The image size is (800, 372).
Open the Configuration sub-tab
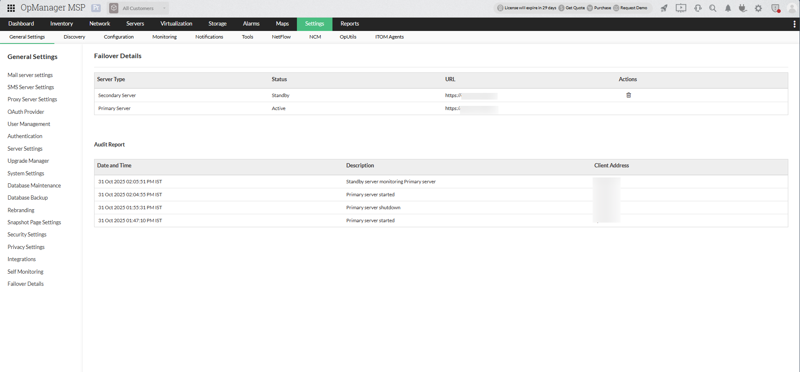click(x=119, y=37)
